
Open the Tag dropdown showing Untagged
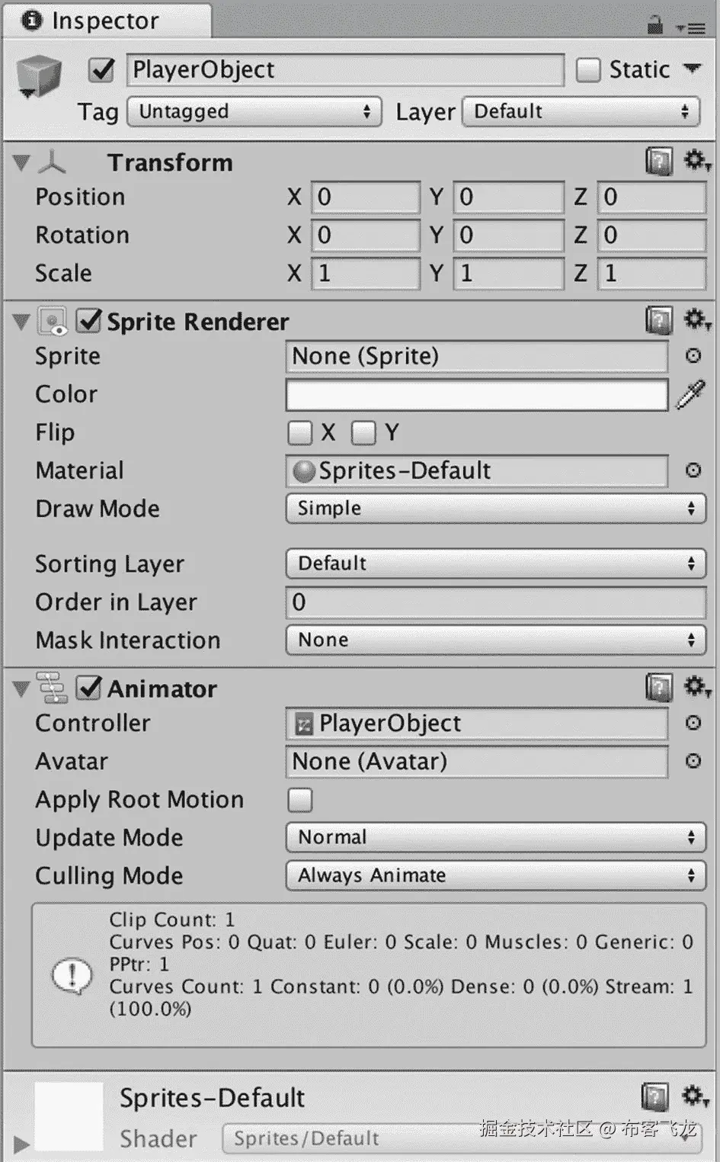254,111
